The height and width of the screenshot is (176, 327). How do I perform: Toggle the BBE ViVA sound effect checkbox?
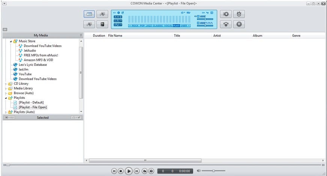198,23
